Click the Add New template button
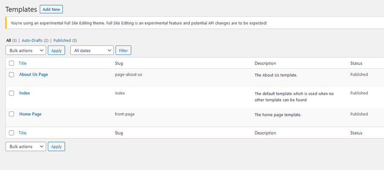Image resolution: width=384 pixels, height=170 pixels. [51, 9]
